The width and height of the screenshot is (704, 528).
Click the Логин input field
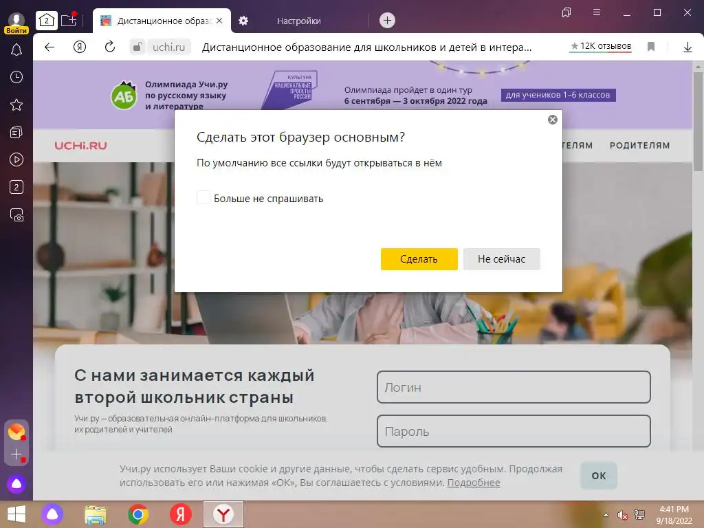514,387
